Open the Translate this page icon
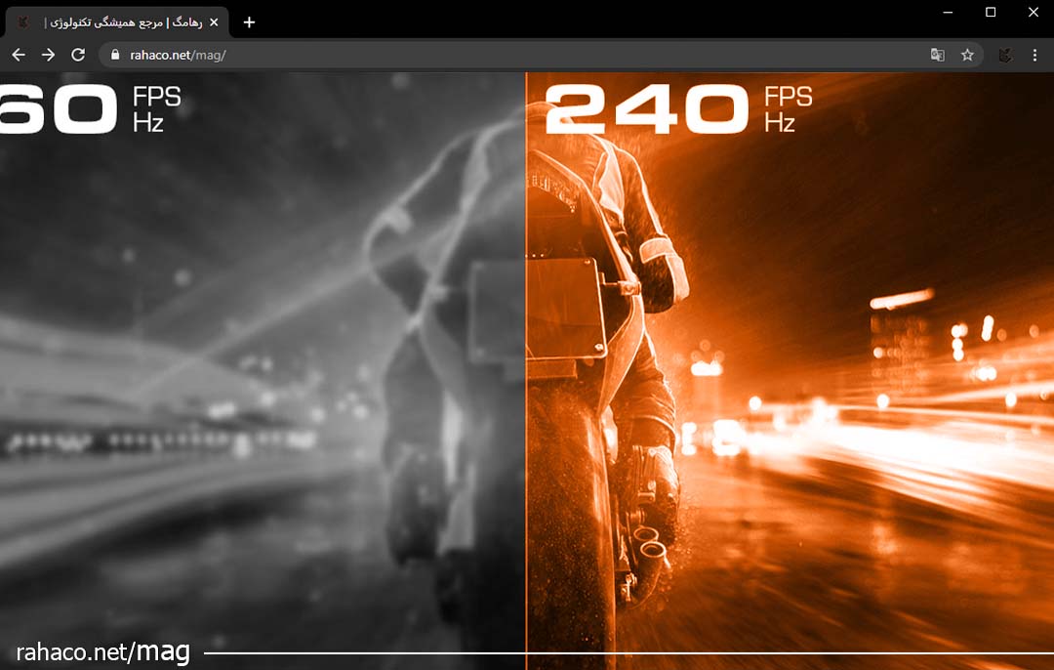 937,55
